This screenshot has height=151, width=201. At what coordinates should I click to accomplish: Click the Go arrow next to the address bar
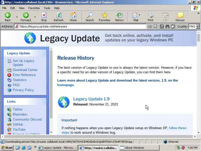150,26
